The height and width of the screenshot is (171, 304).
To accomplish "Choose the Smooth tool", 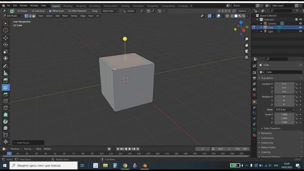I will pos(5,128).
